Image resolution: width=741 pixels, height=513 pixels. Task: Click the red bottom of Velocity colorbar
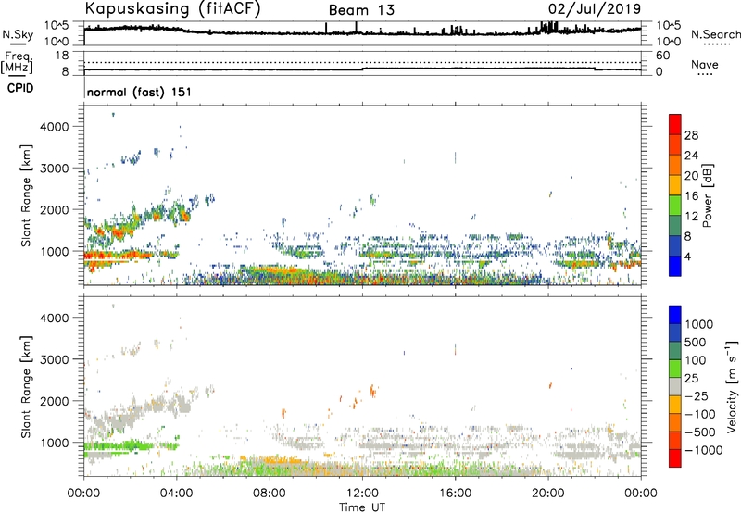coord(675,458)
